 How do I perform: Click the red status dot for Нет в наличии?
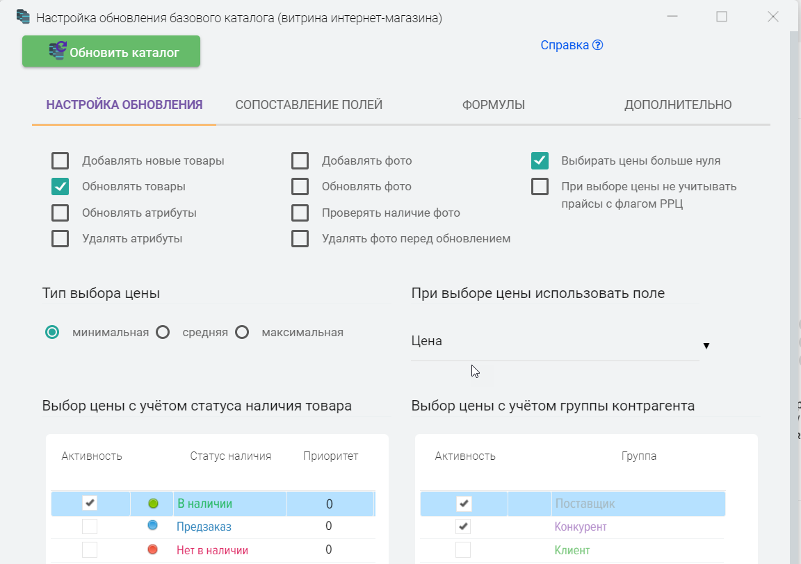click(153, 550)
